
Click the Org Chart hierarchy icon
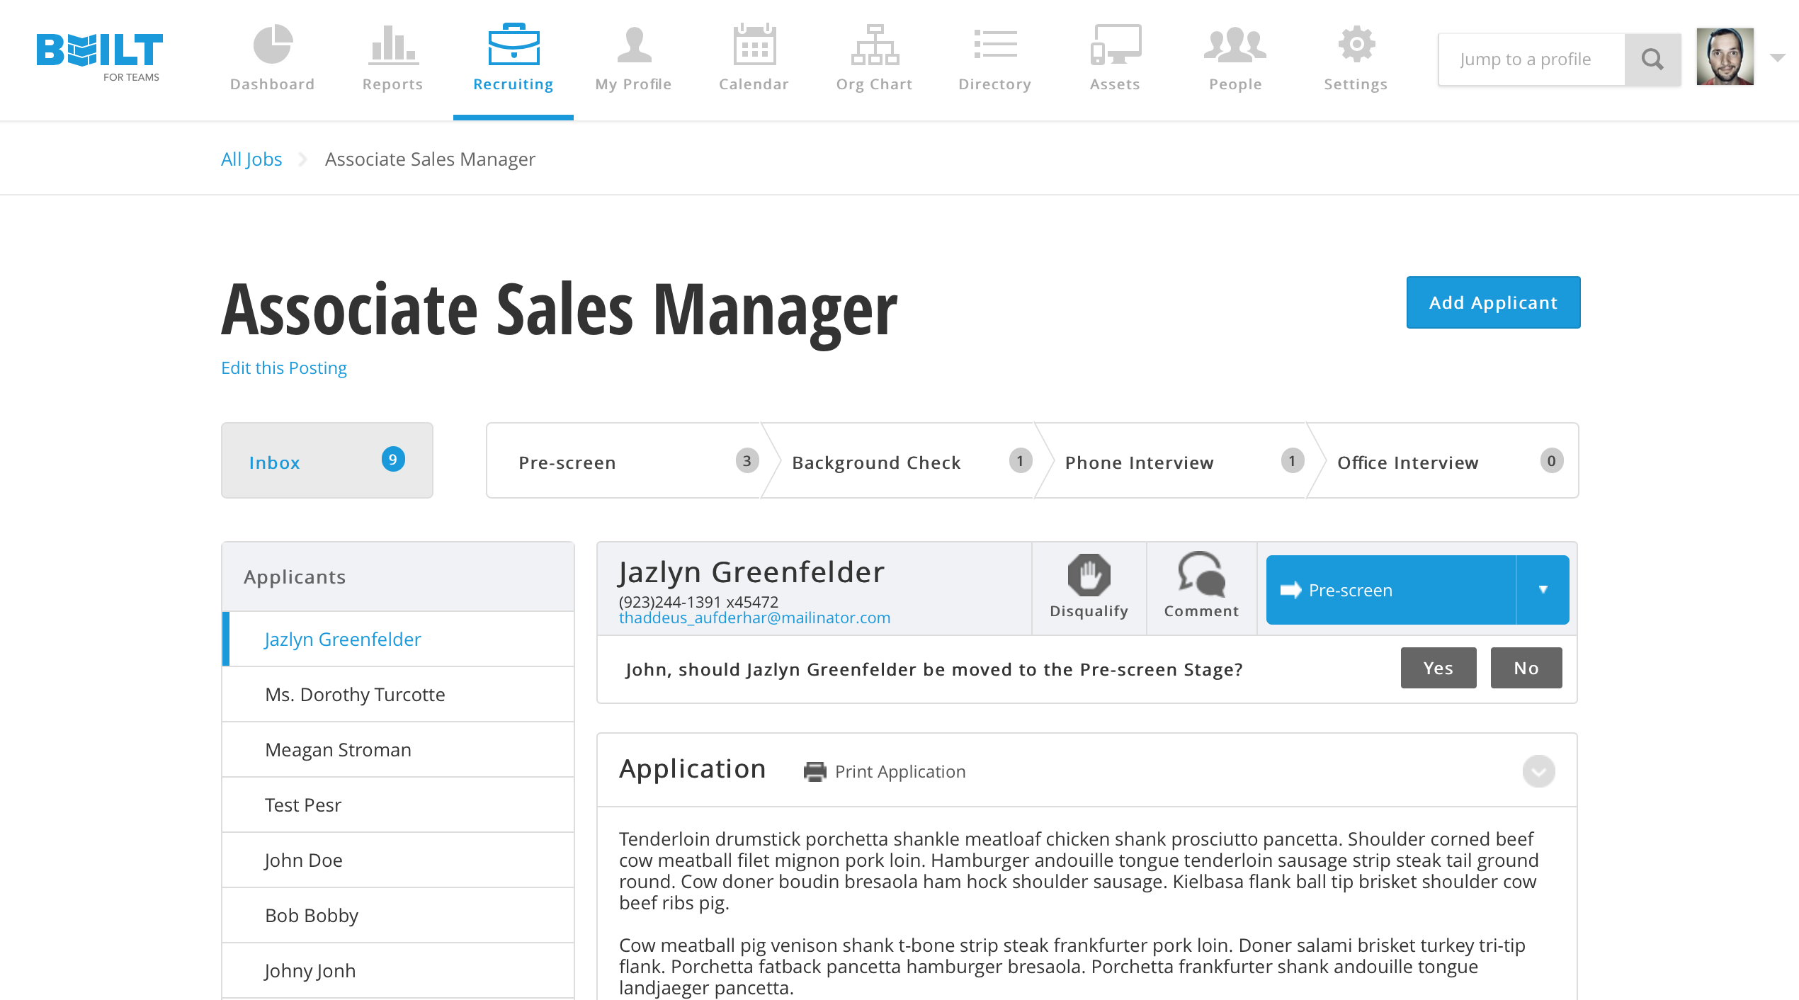click(875, 45)
